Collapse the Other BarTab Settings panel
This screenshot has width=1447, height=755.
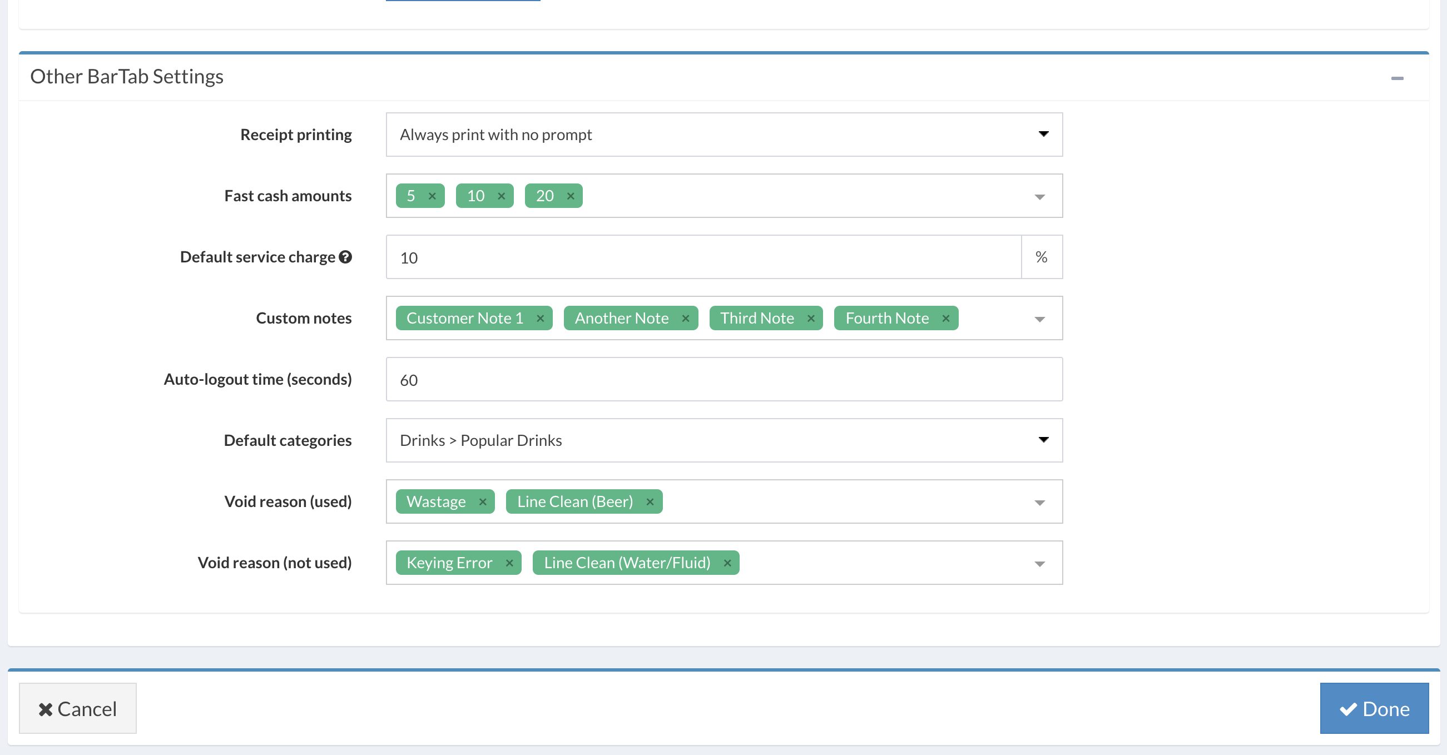pos(1397,78)
